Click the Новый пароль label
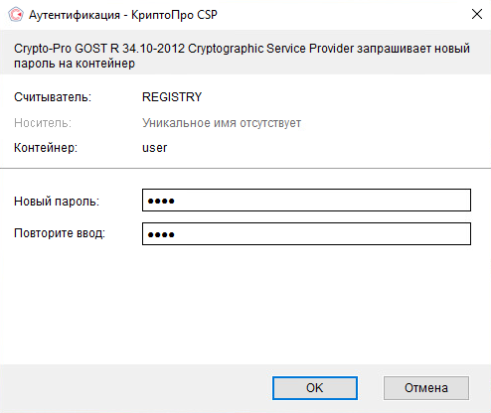Screen dimensions: 491x413 57,201
